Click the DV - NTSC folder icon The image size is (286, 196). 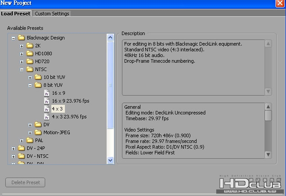(21, 156)
